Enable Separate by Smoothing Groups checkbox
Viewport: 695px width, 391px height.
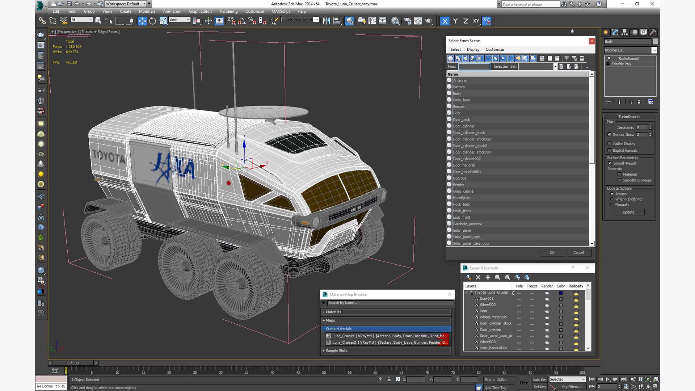620,180
